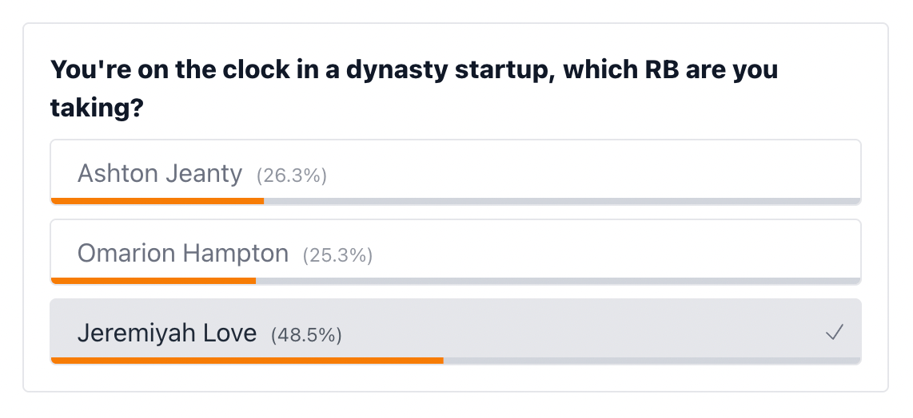The height and width of the screenshot is (418, 913).
Task: Click the poll question heading text
Action: click(413, 71)
